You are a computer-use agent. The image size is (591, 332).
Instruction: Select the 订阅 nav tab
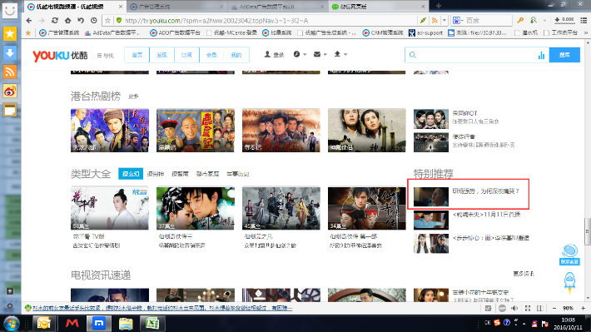[x=186, y=55]
